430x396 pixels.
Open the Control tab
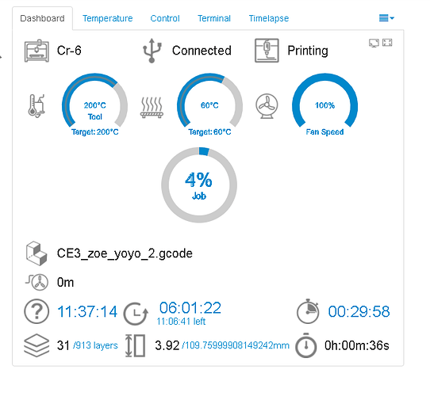point(165,18)
